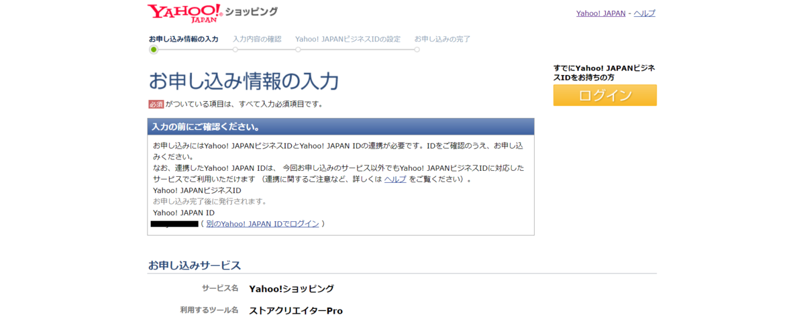
Task: Click the お申し込み完了後に発行されます。 text
Action: 210,201
